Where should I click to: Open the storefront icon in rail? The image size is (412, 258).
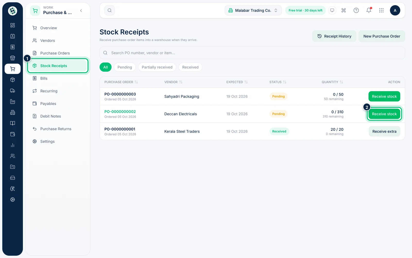(12, 58)
